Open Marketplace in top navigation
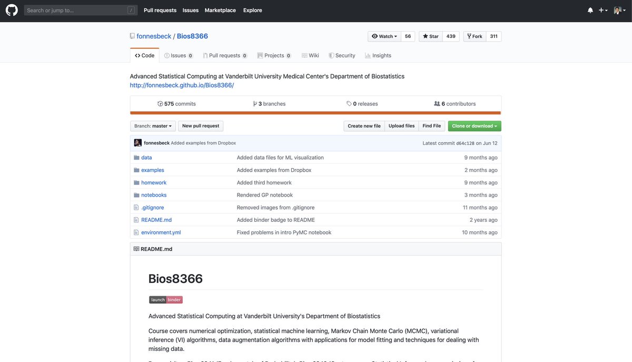 220,10
